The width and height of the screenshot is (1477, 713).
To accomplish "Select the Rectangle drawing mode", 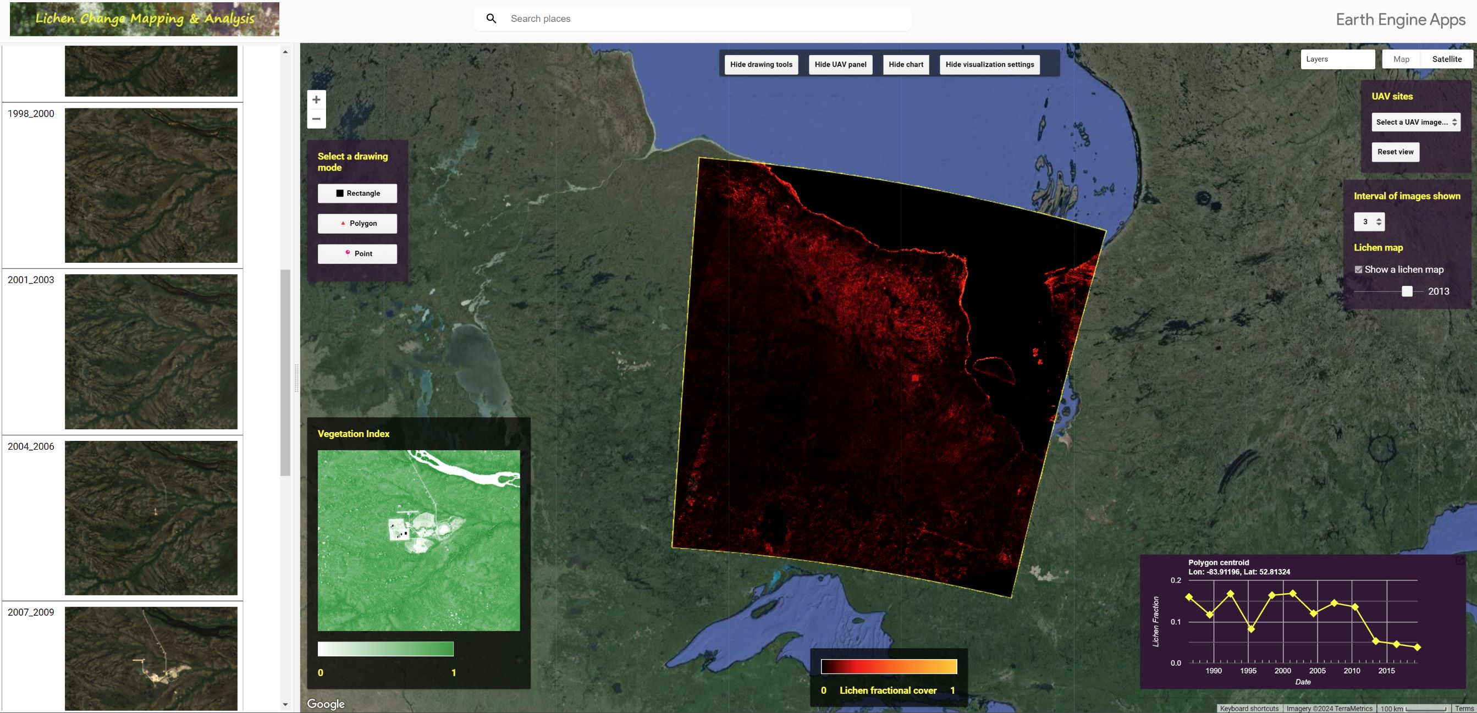I will [x=357, y=193].
